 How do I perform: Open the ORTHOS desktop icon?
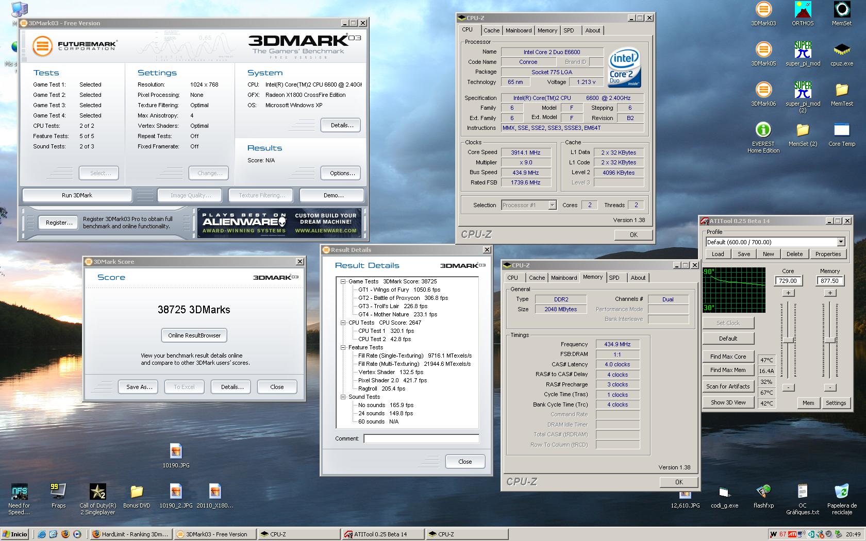(803, 14)
